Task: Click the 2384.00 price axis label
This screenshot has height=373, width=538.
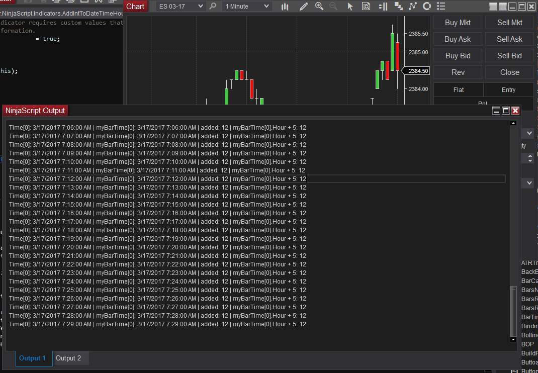Action: tap(418, 89)
